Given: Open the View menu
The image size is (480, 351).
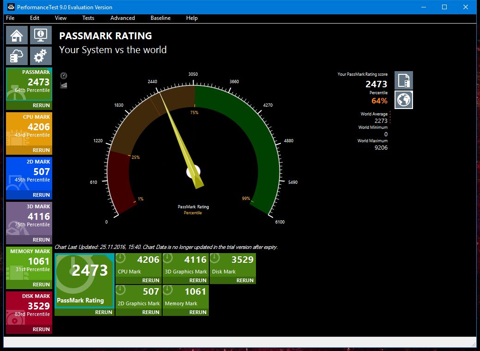Looking at the screenshot, I should [61, 18].
